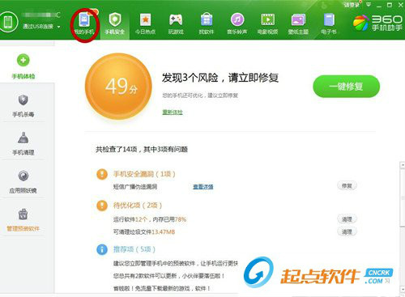Select 手机体检 in the sidebar
This screenshot has height=297, width=405.
(x=23, y=66)
